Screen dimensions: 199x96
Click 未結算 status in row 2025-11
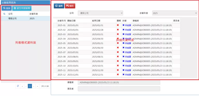[127, 70]
